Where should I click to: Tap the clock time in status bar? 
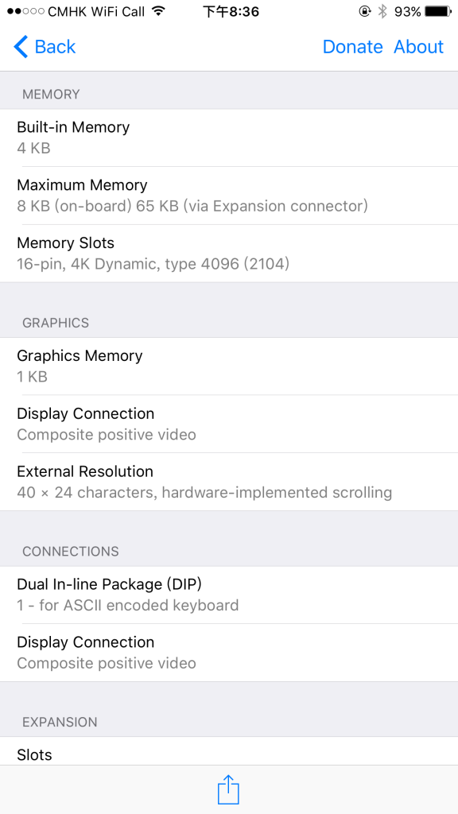coord(231,11)
